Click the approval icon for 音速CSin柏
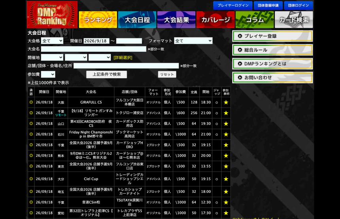The height and width of the screenshot is (219, 340). click(31, 202)
